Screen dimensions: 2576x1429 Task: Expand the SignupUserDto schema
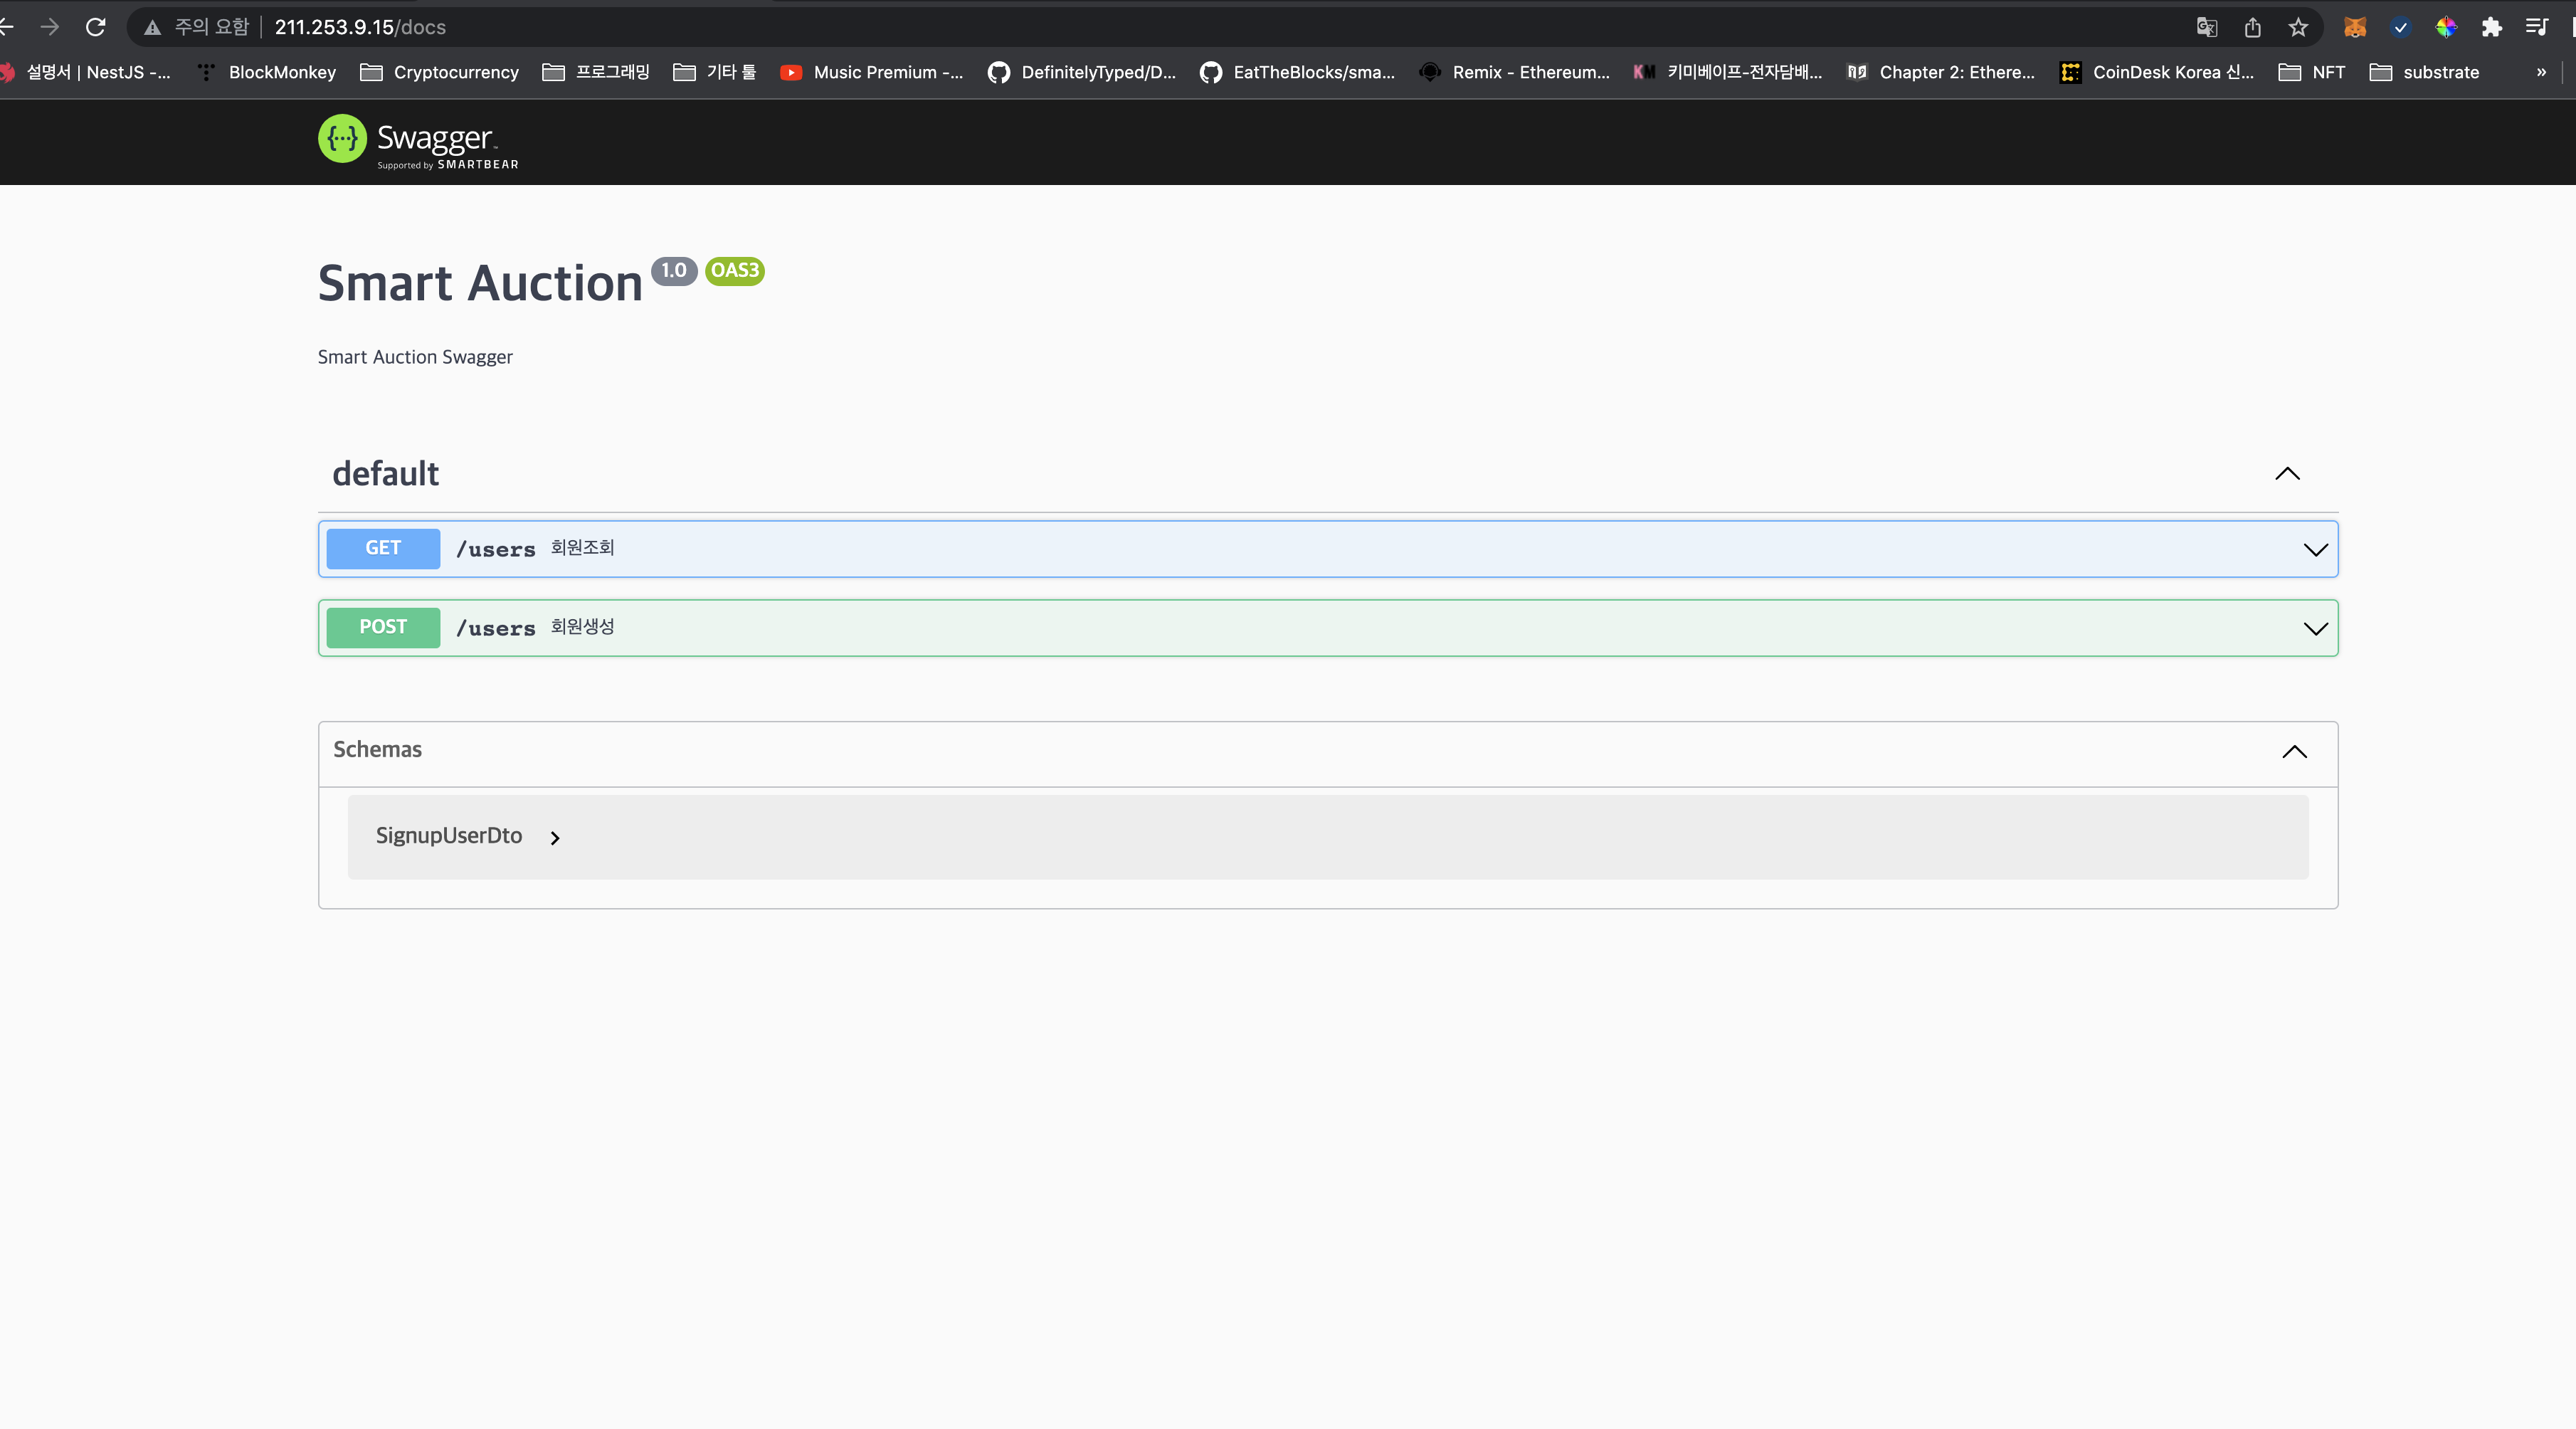555,838
